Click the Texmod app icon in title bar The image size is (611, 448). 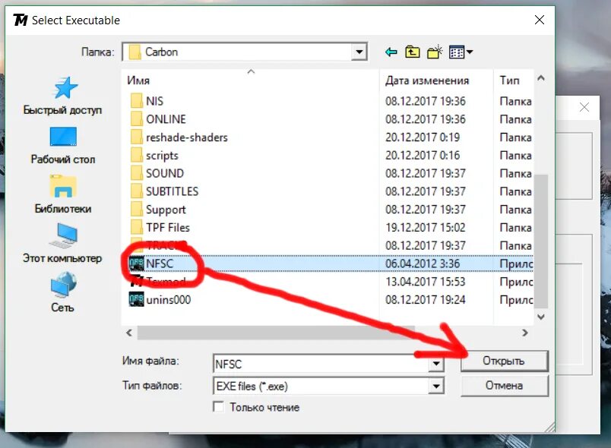click(21, 20)
